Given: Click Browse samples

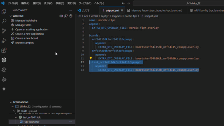Looking at the screenshot, I should point(24,43).
